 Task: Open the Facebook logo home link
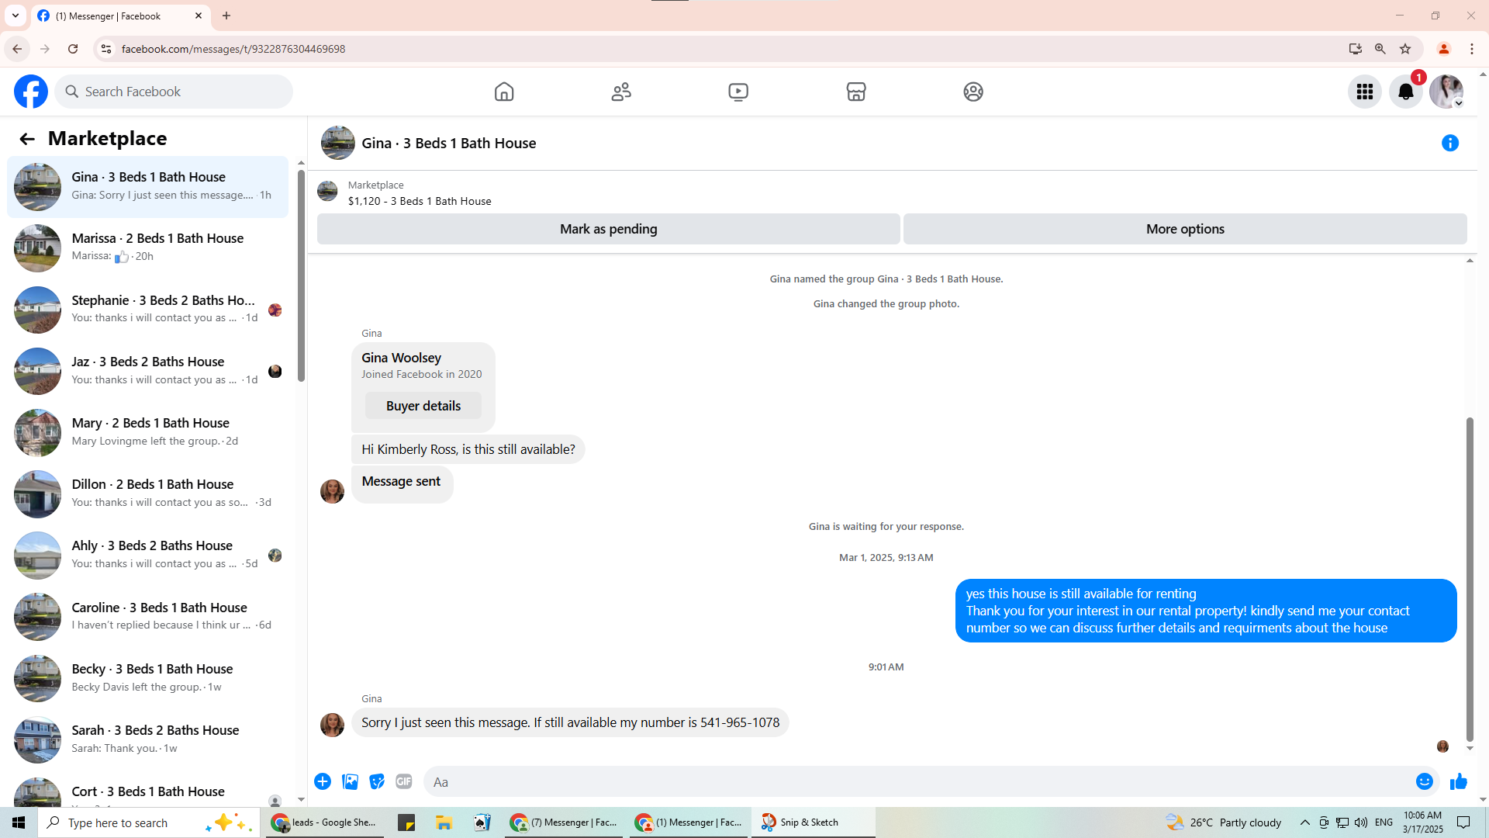coord(31,92)
